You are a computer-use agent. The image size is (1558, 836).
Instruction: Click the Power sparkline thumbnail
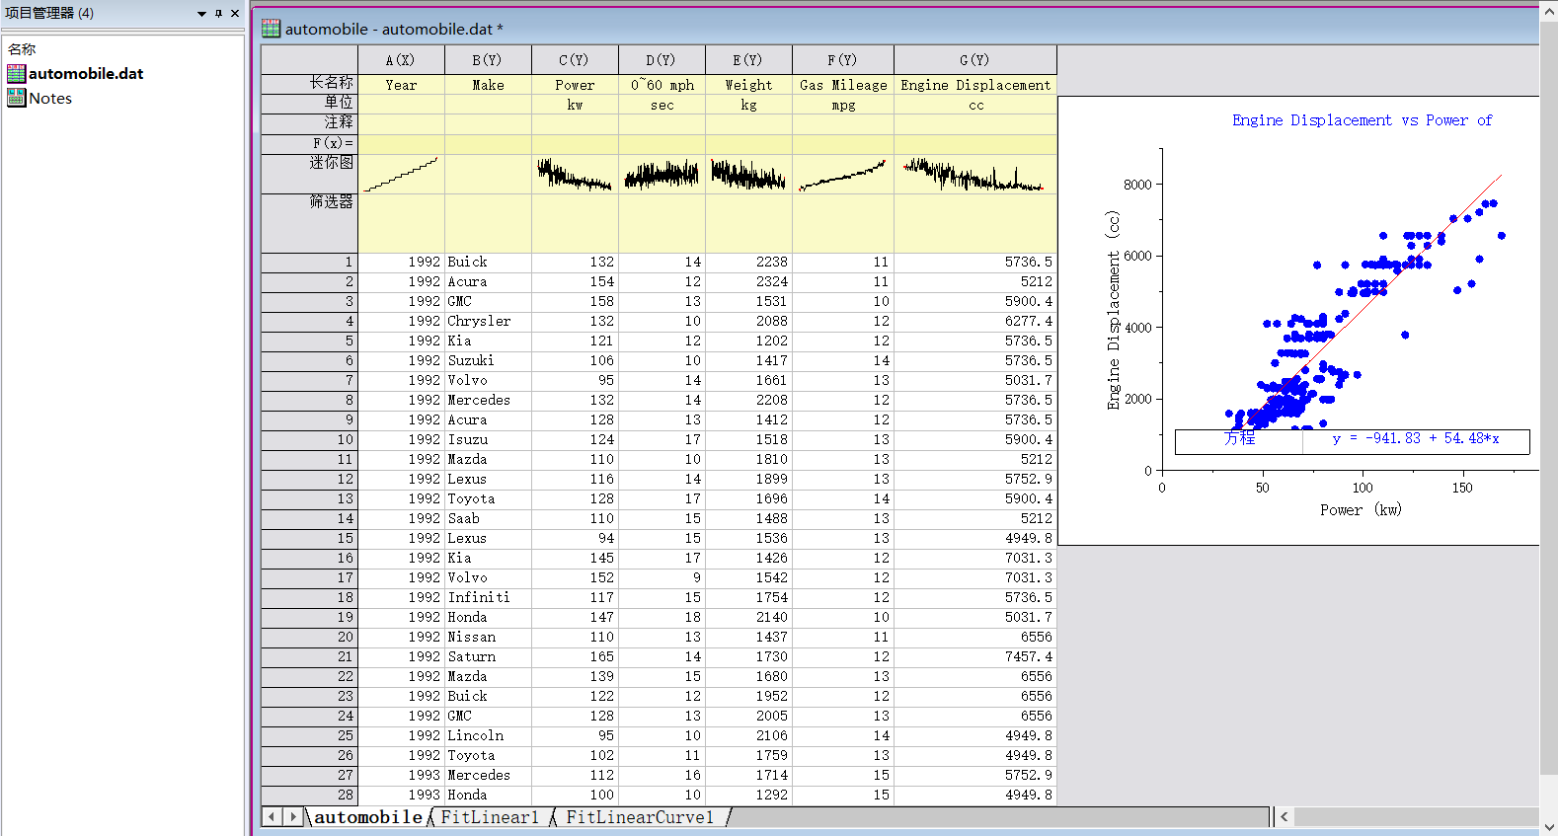pyautogui.click(x=575, y=174)
